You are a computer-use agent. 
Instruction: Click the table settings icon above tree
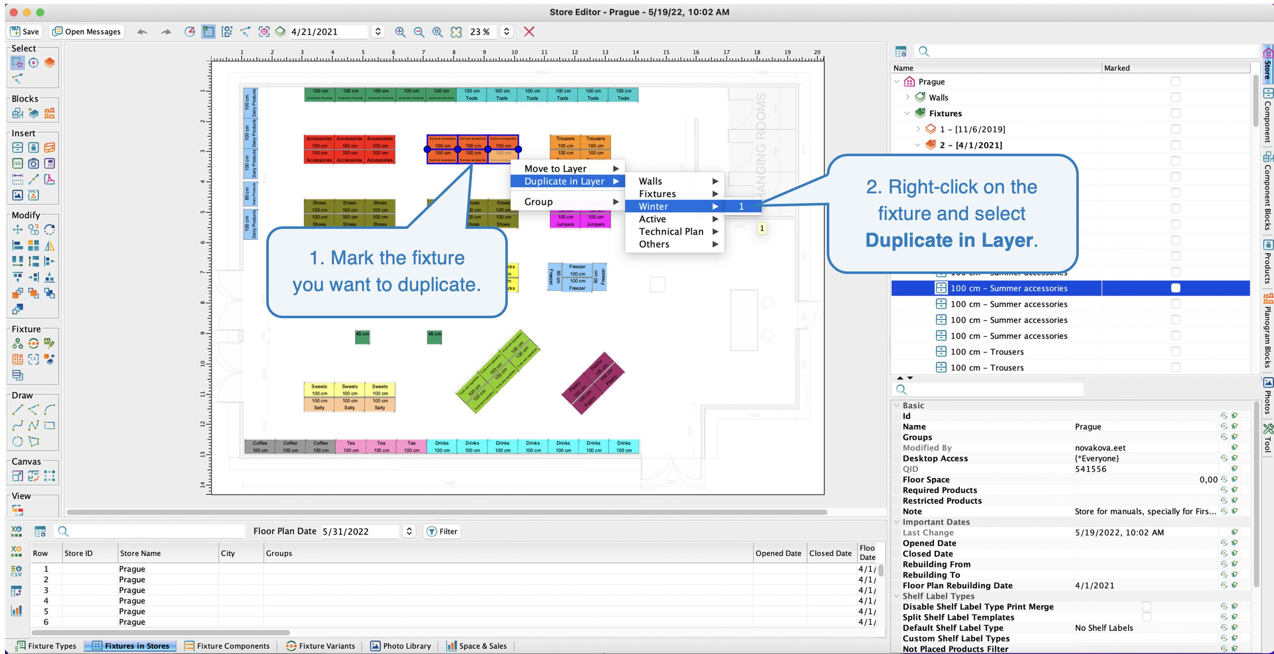tap(901, 51)
